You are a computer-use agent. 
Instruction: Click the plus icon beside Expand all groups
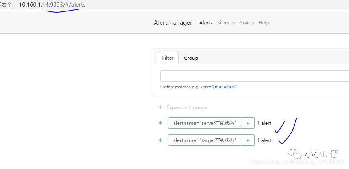pos(160,107)
